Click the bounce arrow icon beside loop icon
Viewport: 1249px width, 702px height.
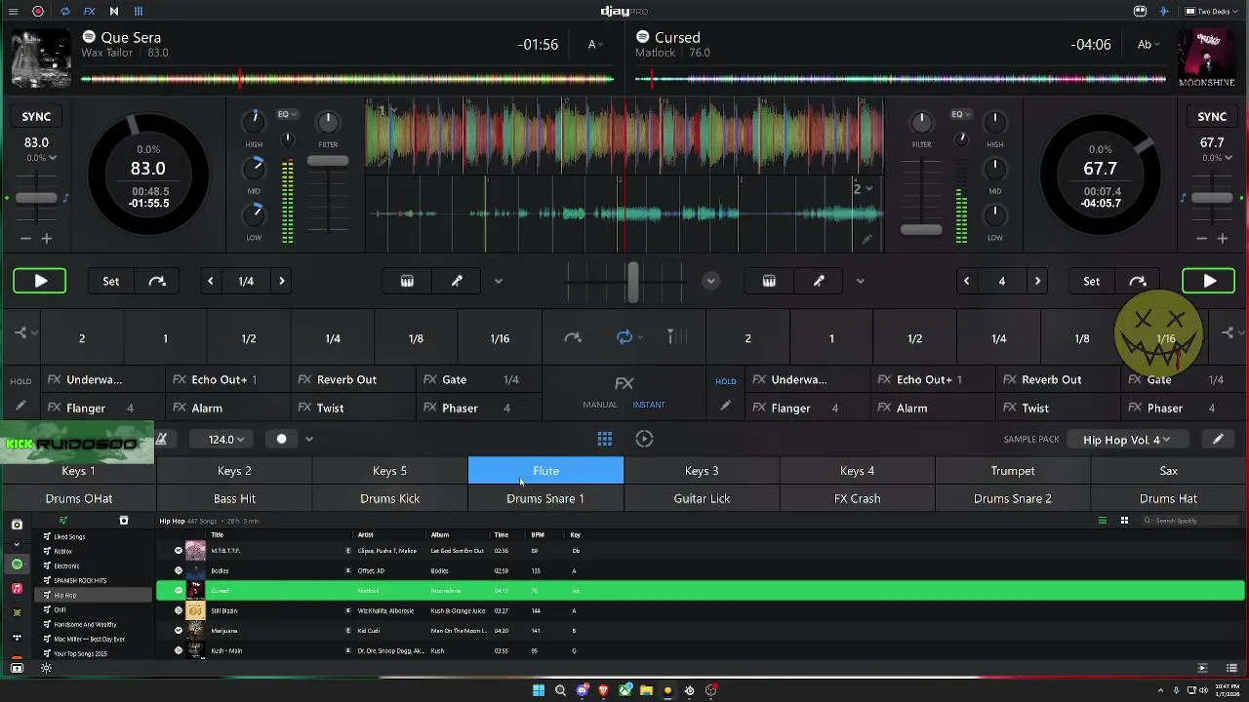(x=573, y=337)
